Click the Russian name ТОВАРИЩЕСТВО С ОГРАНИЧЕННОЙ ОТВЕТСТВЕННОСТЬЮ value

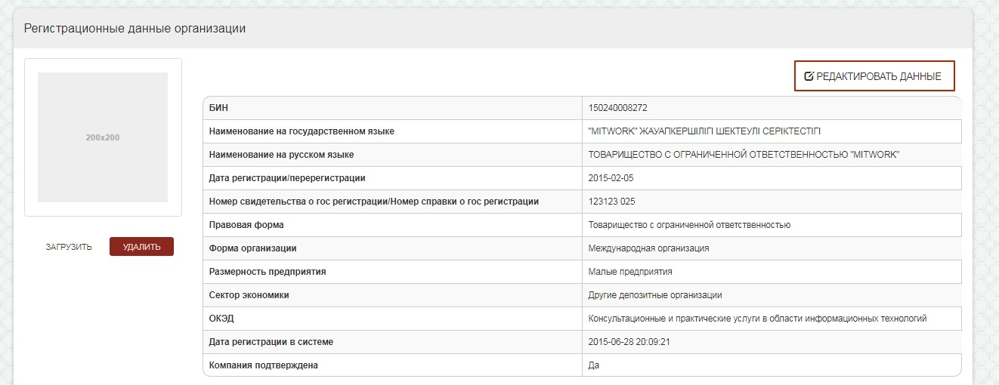(744, 155)
